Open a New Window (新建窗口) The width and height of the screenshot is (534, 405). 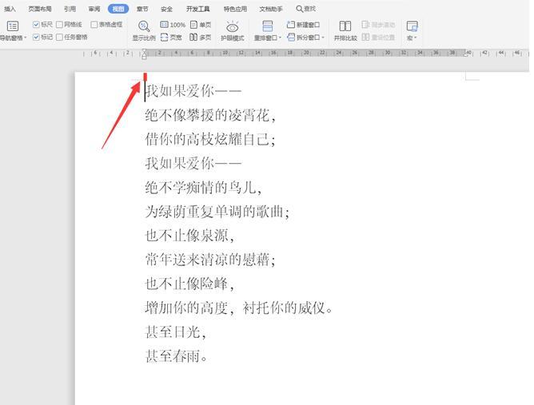[x=303, y=25]
